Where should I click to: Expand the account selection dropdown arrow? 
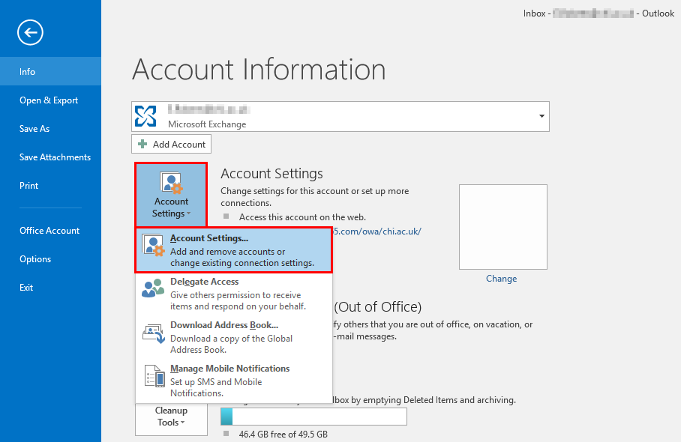pyautogui.click(x=541, y=116)
